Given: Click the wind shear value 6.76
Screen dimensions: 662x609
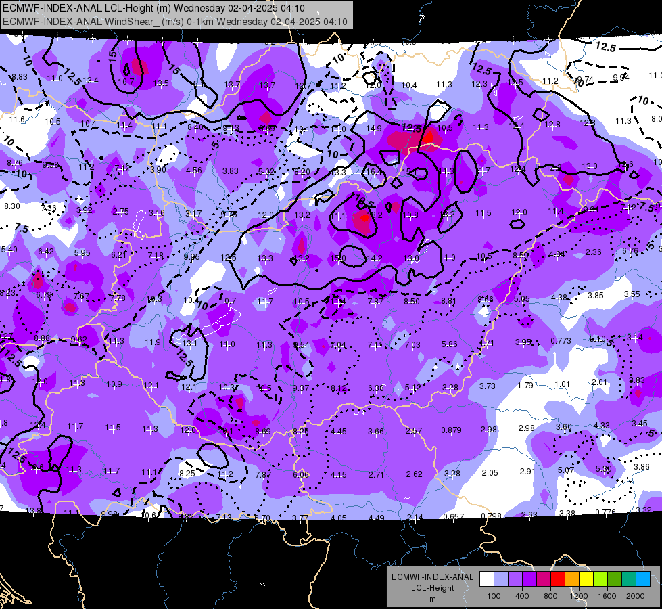Looking at the screenshot, I should coord(630,251).
